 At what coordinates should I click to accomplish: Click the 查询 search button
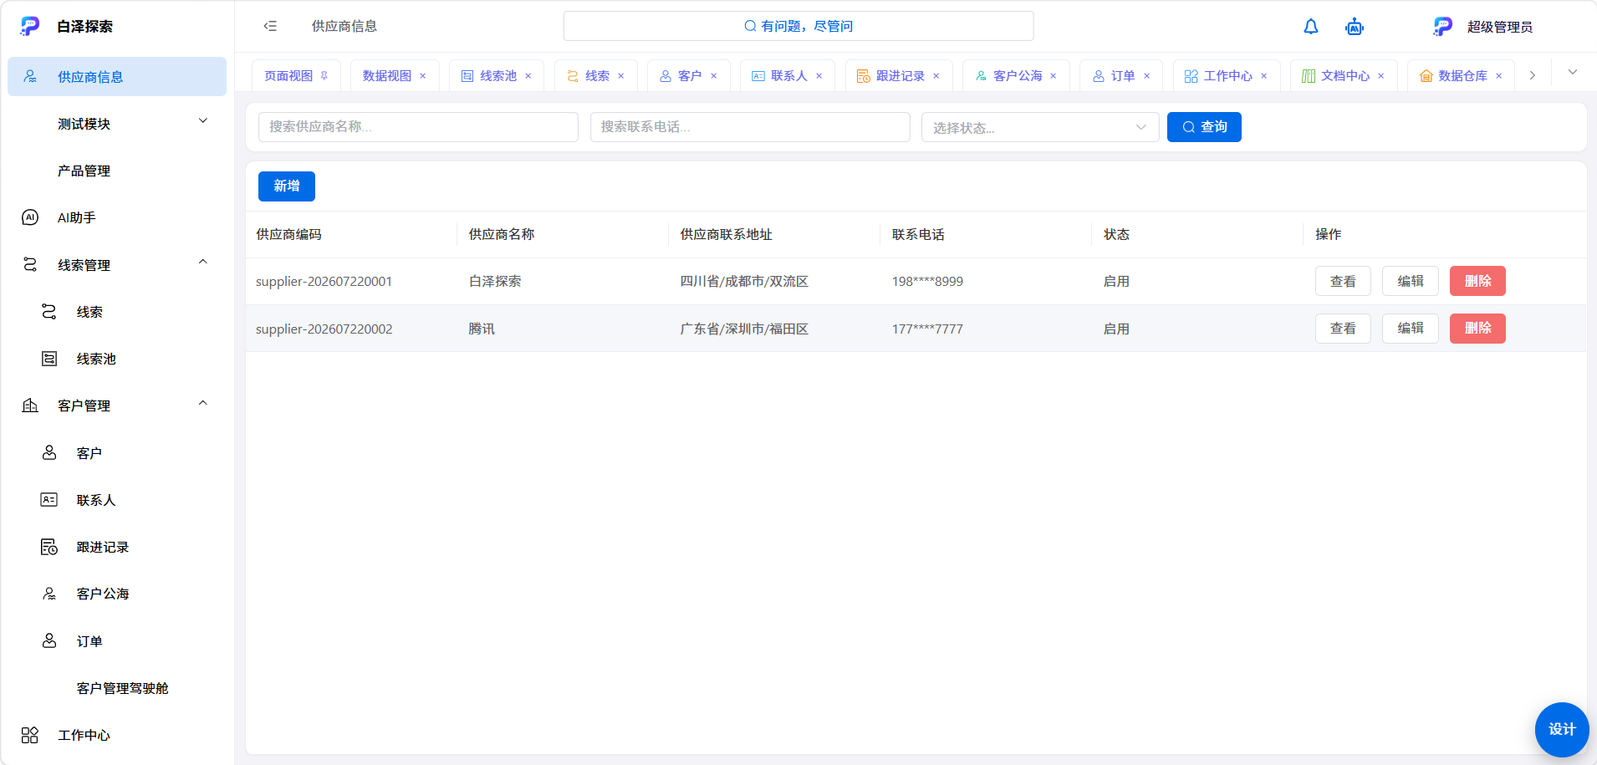tap(1204, 127)
